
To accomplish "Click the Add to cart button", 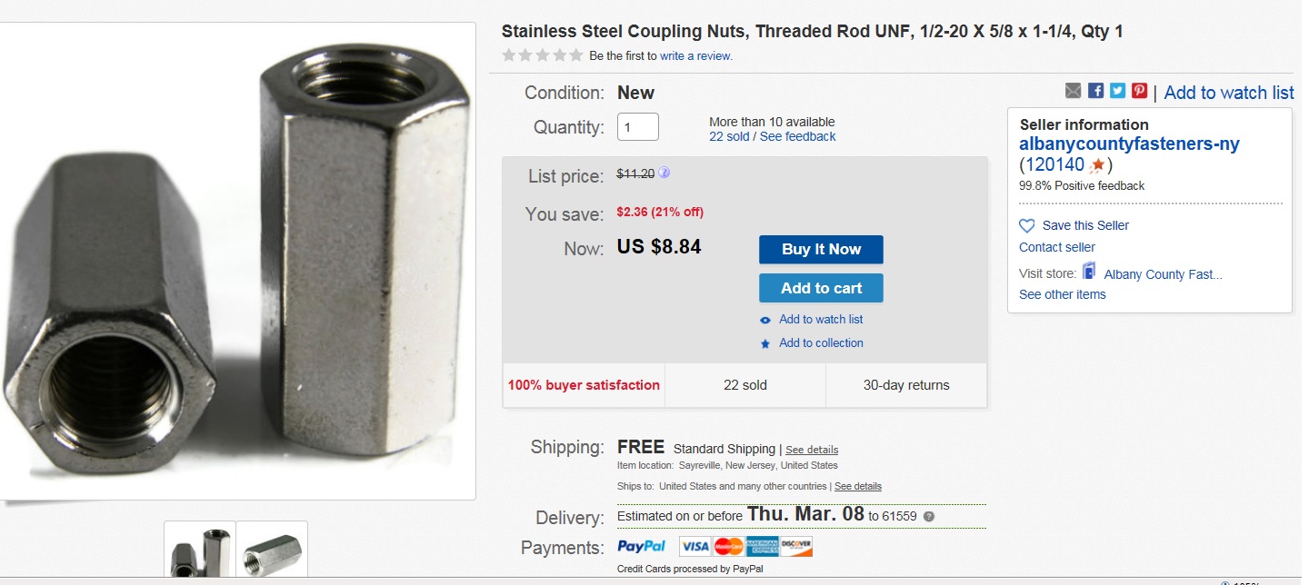I will 821,288.
